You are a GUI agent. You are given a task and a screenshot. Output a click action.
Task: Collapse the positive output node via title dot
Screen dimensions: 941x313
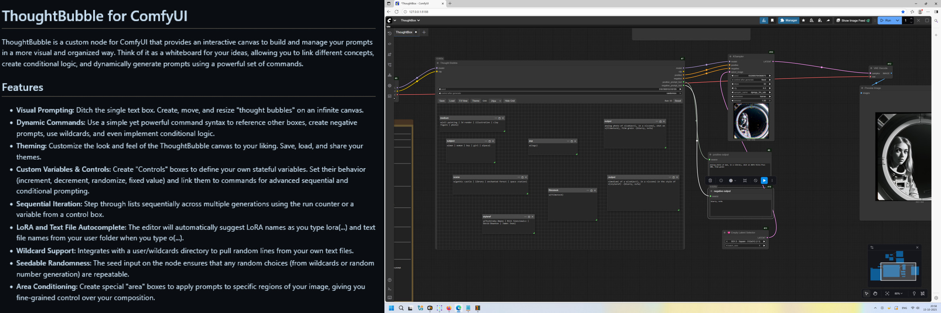(711, 155)
